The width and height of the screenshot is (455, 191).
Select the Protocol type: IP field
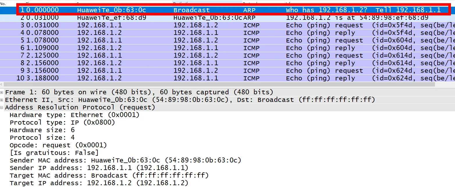coord(62,123)
